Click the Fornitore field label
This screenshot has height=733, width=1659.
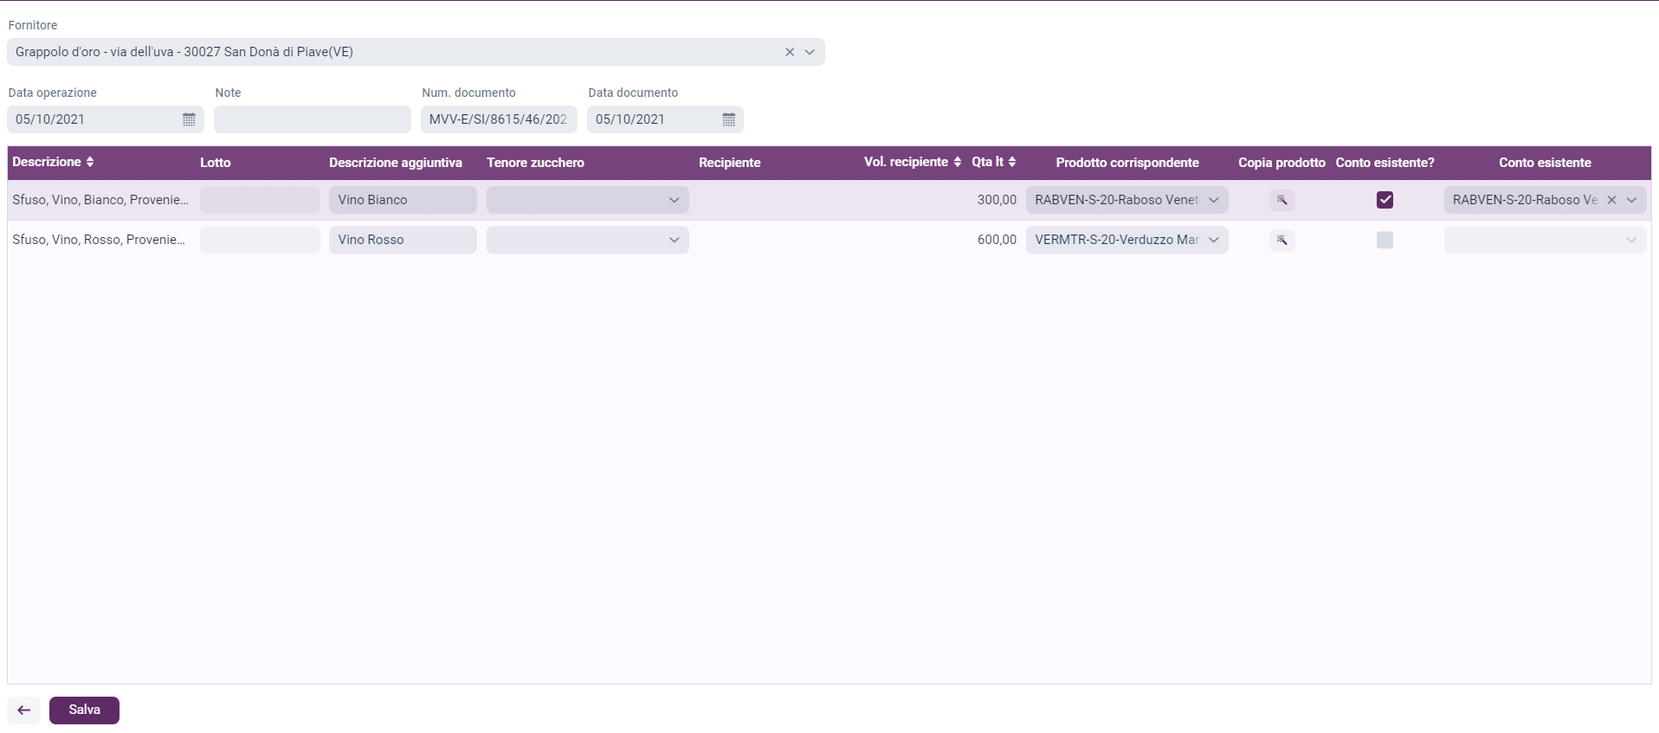pyautogui.click(x=33, y=25)
